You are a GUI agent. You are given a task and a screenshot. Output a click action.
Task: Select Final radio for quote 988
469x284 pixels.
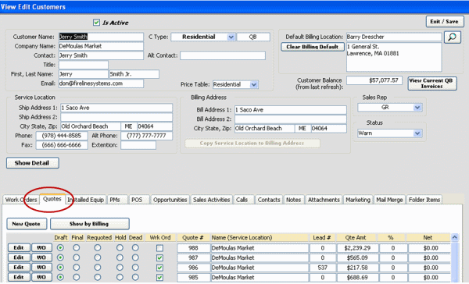pyautogui.click(x=77, y=248)
